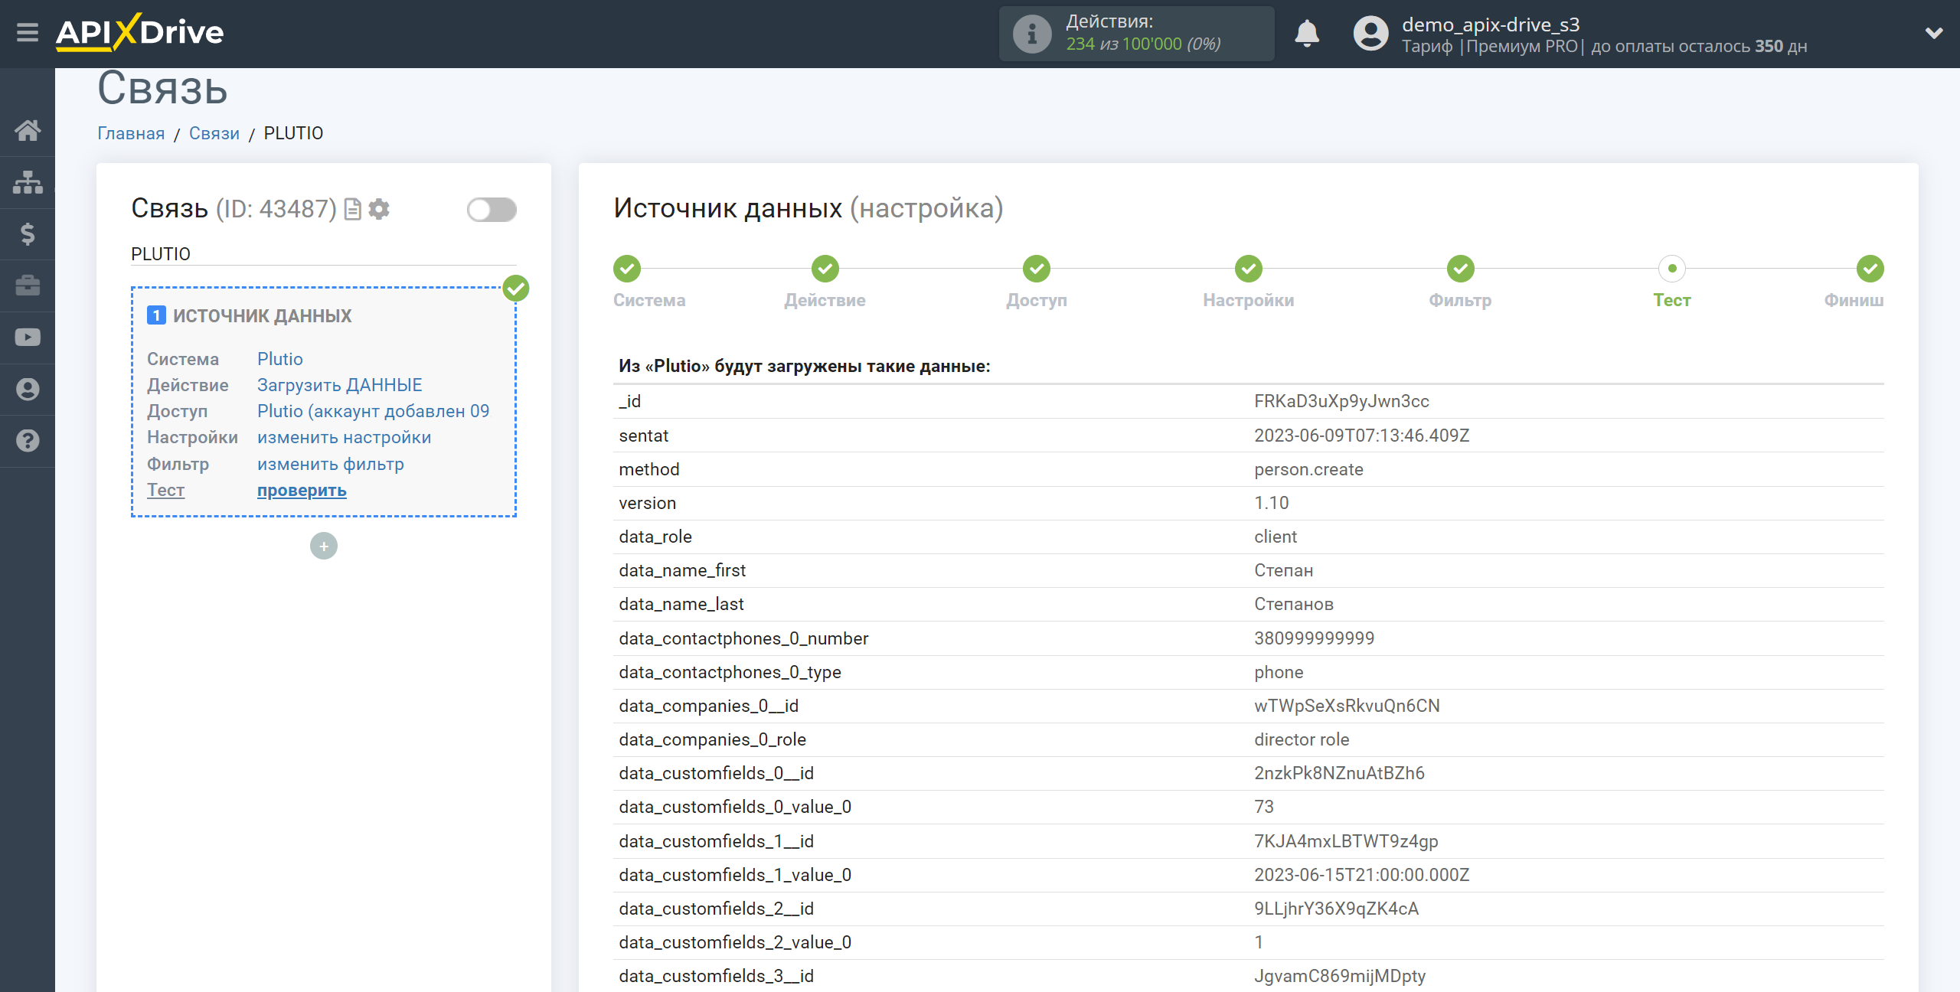Open billing dollar icon in sidebar

(x=28, y=233)
